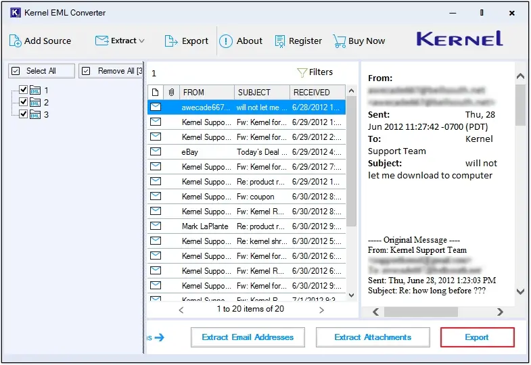Image resolution: width=531 pixels, height=365 pixels.
Task: Click the Buy Now shopping cart icon
Action: pos(340,41)
